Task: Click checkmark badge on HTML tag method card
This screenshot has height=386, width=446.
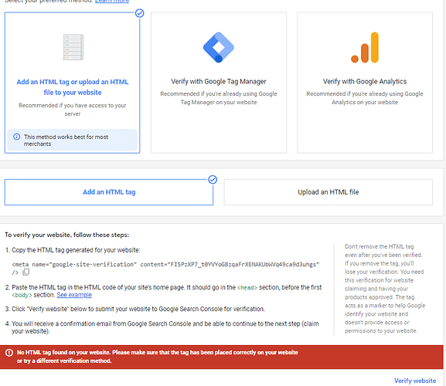Action: click(139, 13)
